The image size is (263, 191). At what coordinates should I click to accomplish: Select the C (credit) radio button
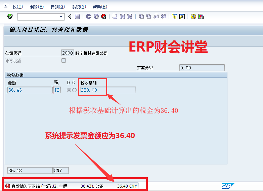tap(74, 90)
